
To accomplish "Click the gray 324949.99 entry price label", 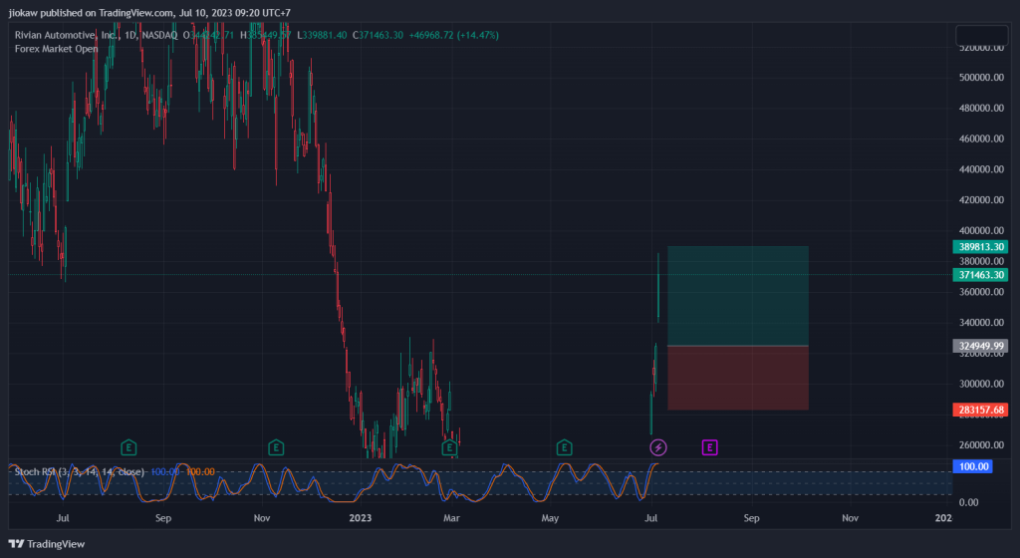I will [980, 346].
